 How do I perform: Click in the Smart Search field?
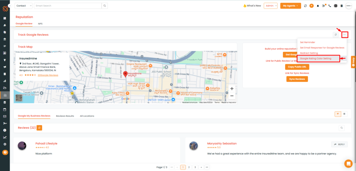tap(68, 6)
